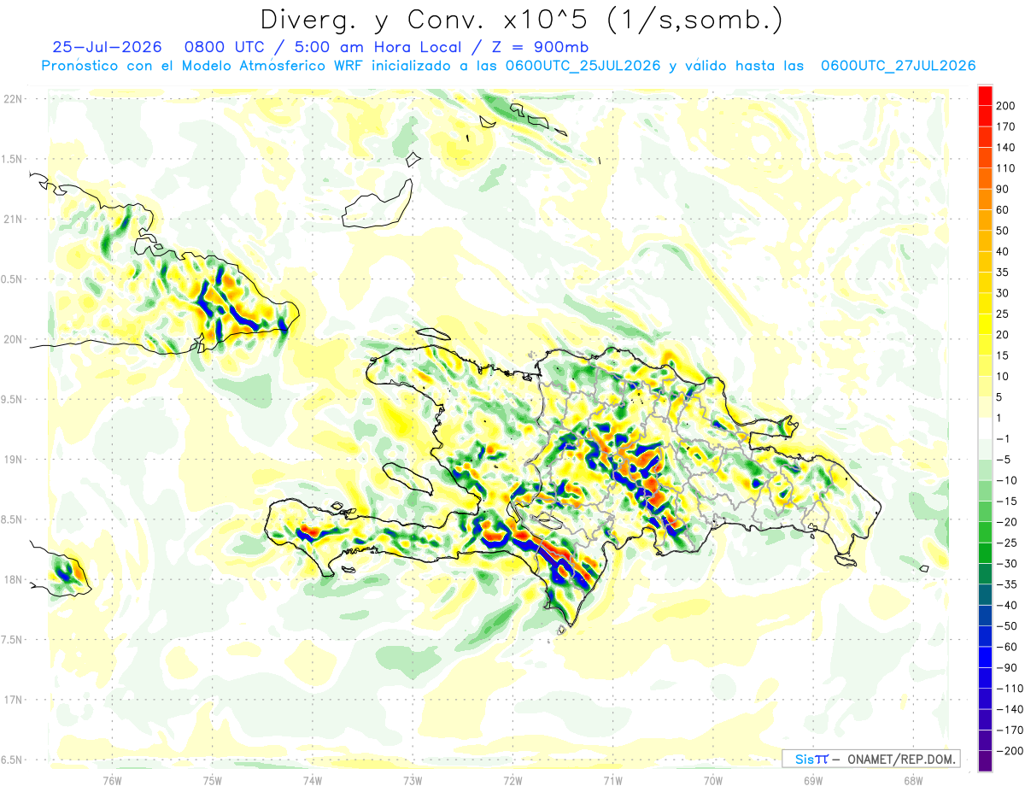Click the "18N" latitude label
The image size is (1025, 792).
[14, 579]
